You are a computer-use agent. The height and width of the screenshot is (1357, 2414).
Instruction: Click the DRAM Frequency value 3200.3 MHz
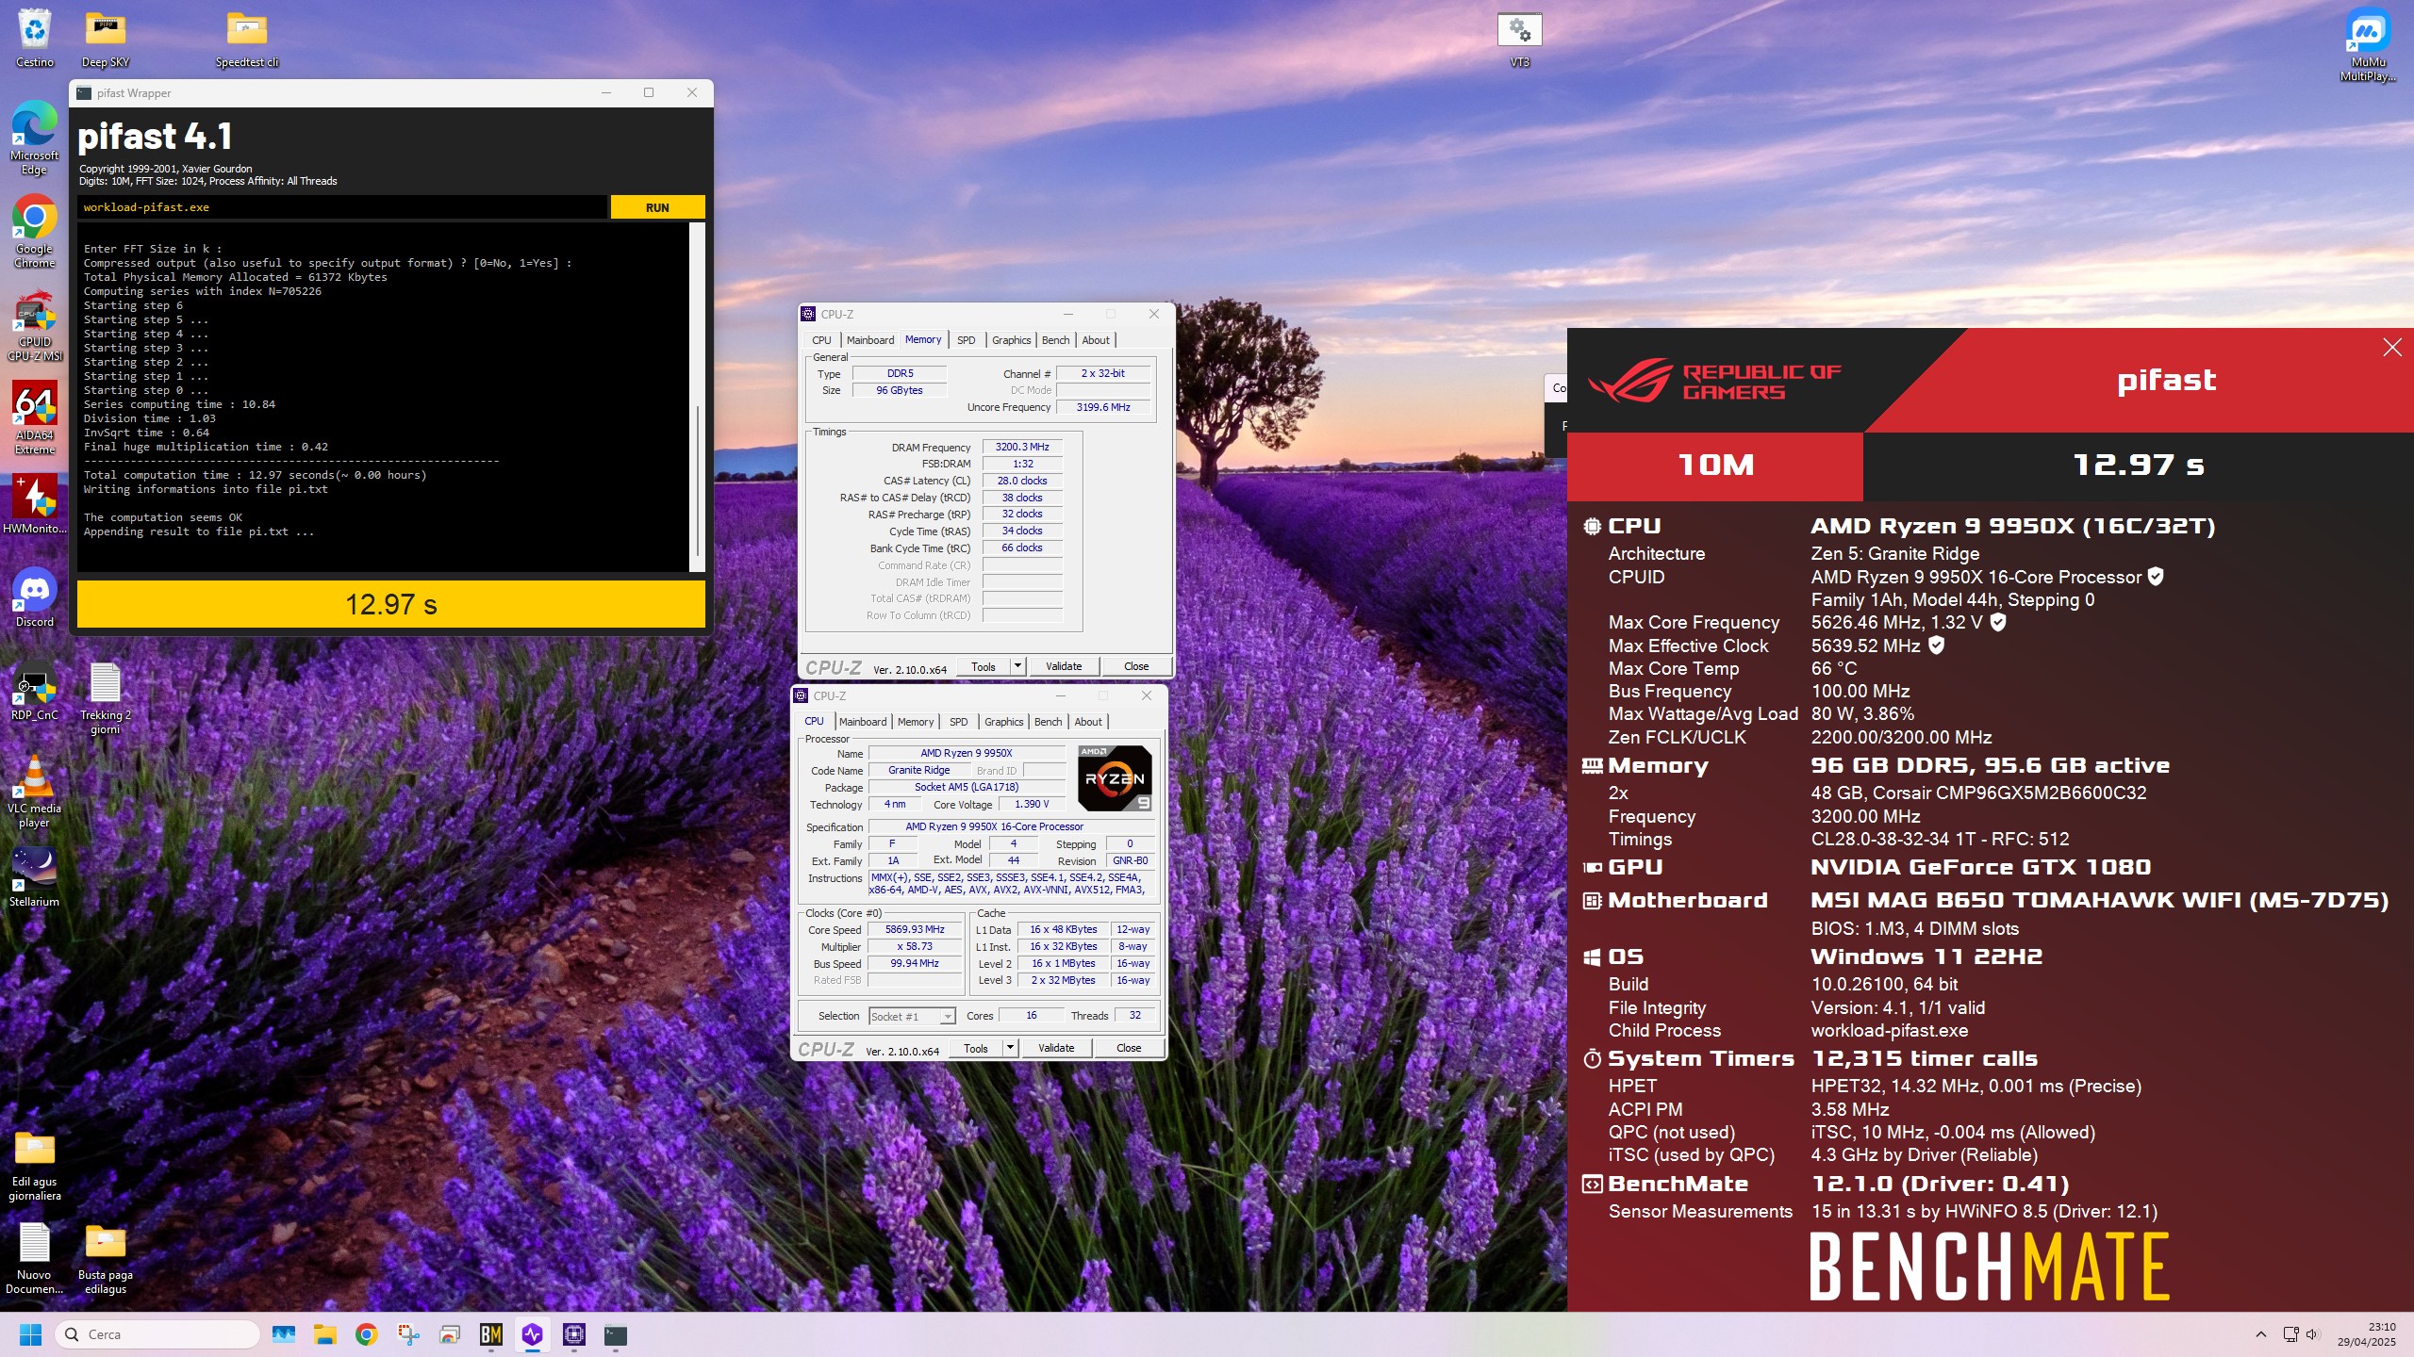1022,447
